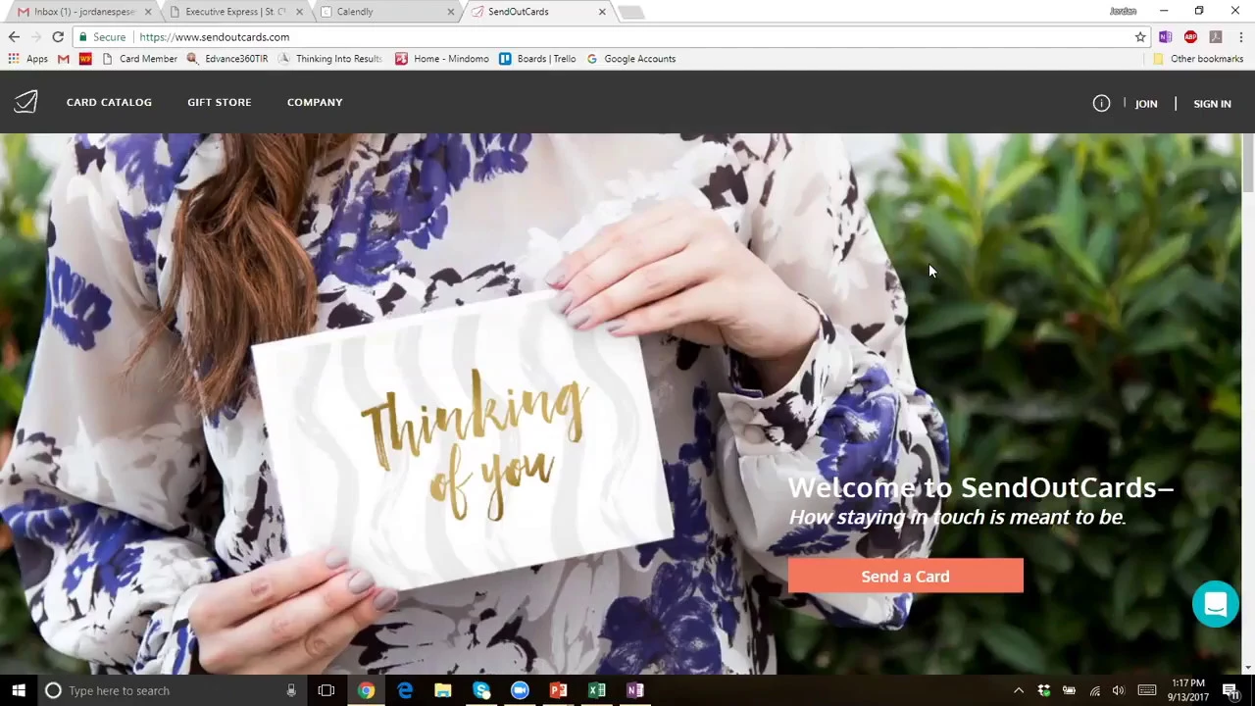Viewport: 1255px width, 706px height.
Task: Bookmark this page with the star icon
Action: pyautogui.click(x=1140, y=37)
